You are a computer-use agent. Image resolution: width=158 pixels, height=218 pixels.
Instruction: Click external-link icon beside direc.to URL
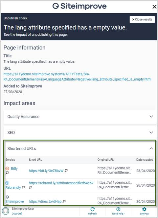click(64, 201)
